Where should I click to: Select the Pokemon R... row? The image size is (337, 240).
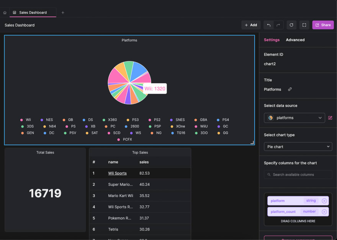[x=140, y=218]
